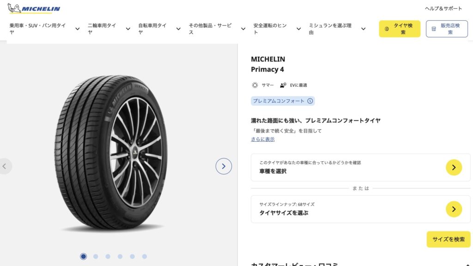Screen dimensions: 473x266
Task: Click the Michelin logo
Action: pyautogui.click(x=34, y=8)
